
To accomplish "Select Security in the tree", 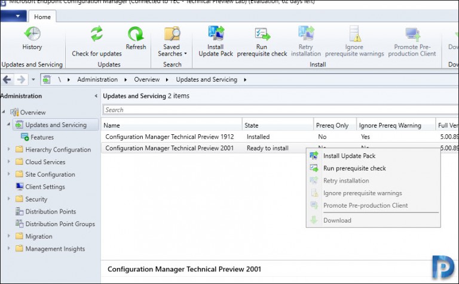I will [x=36, y=199].
